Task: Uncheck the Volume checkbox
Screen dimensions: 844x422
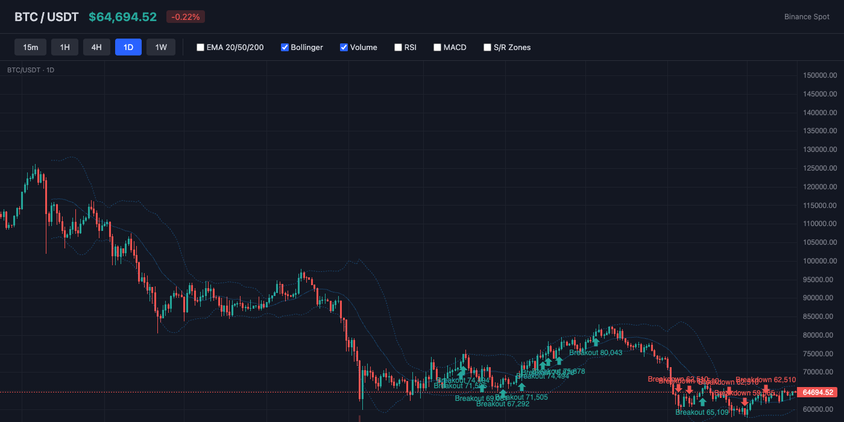Action: pos(344,47)
